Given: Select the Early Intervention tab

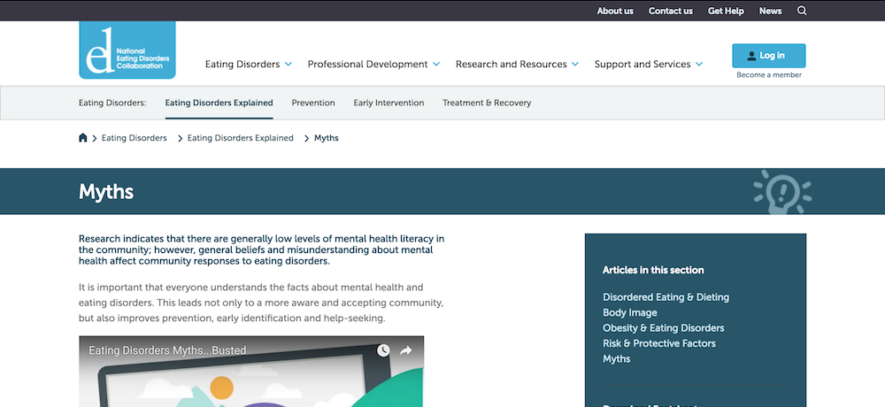Looking at the screenshot, I should (x=389, y=103).
